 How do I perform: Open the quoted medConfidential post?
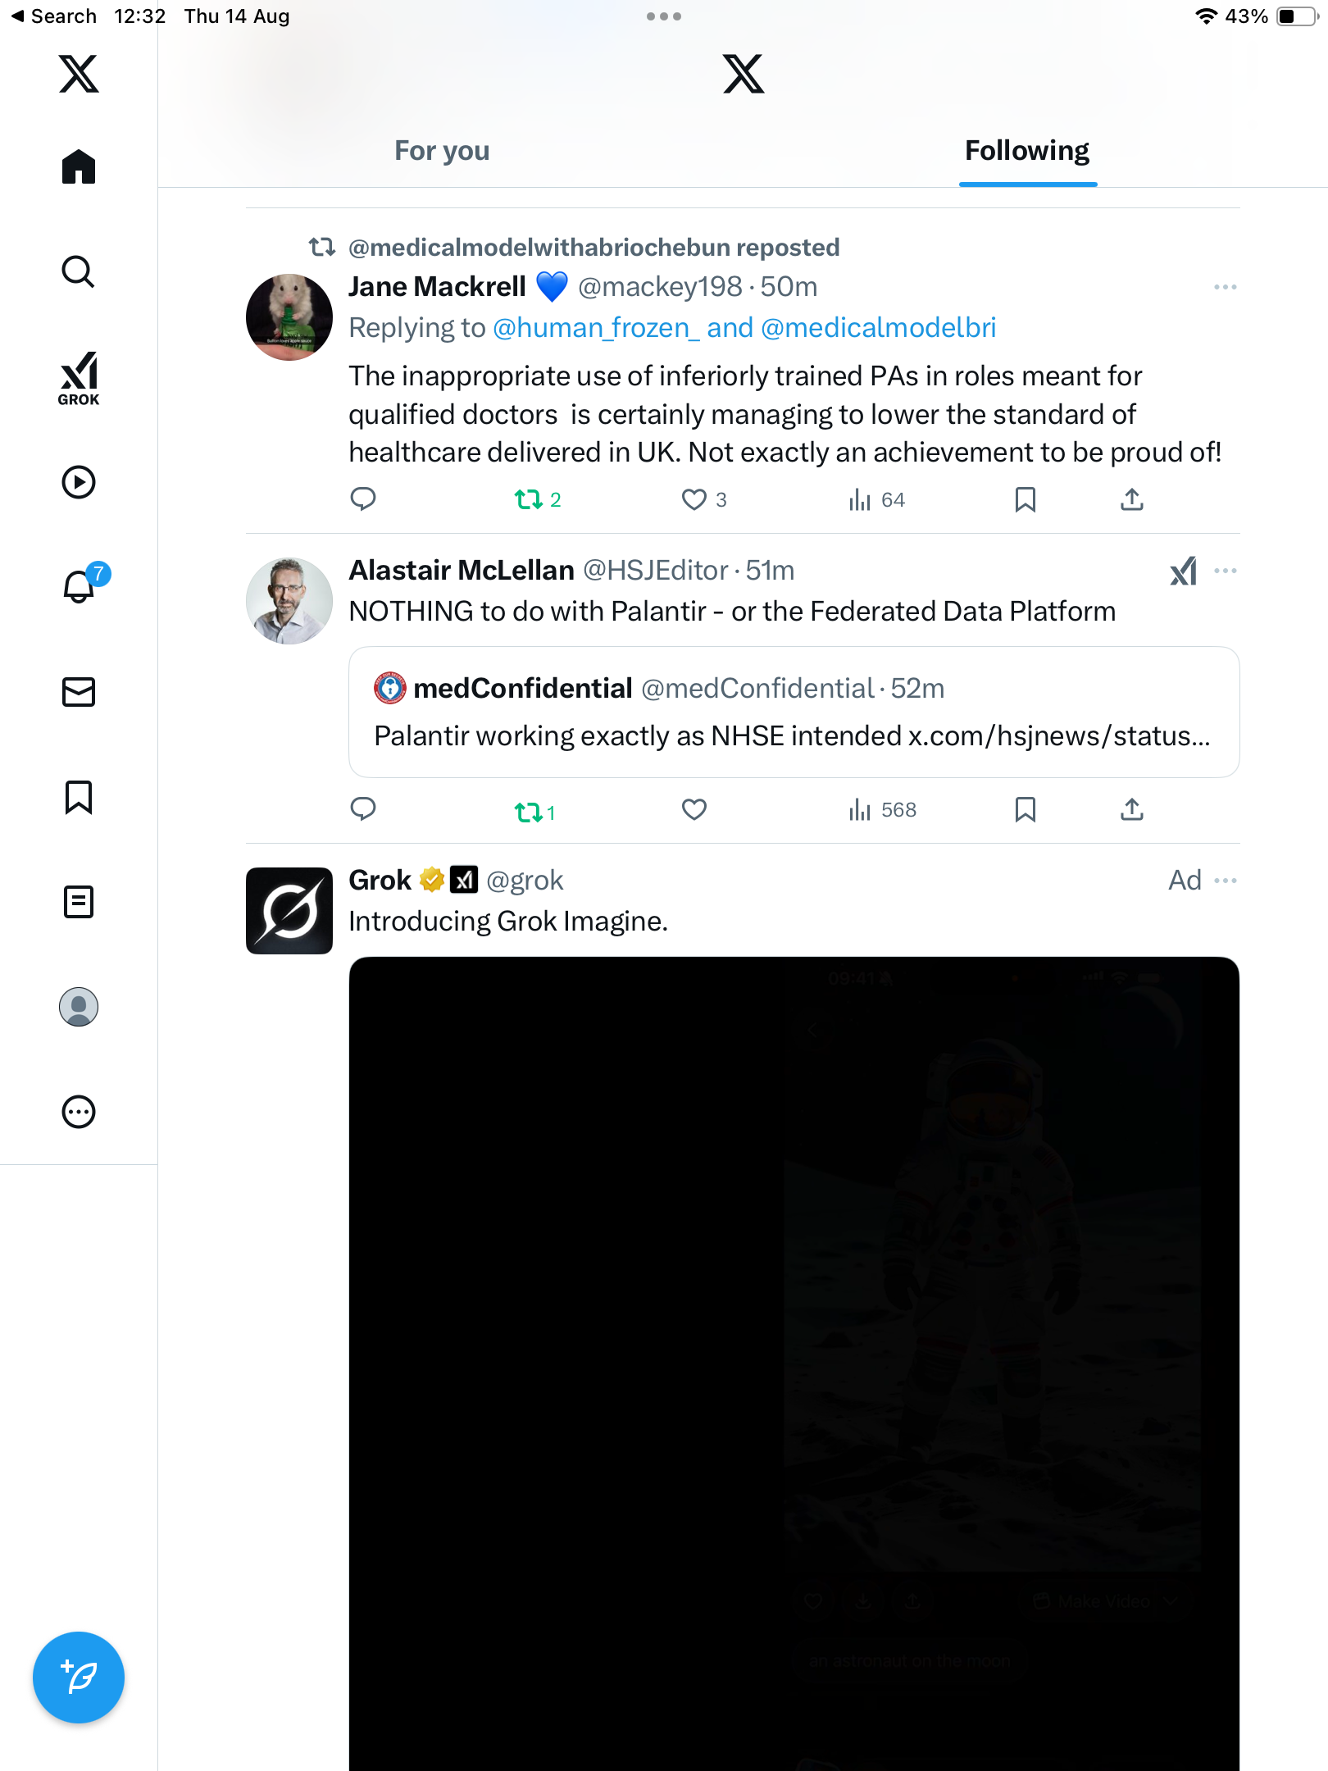click(794, 712)
